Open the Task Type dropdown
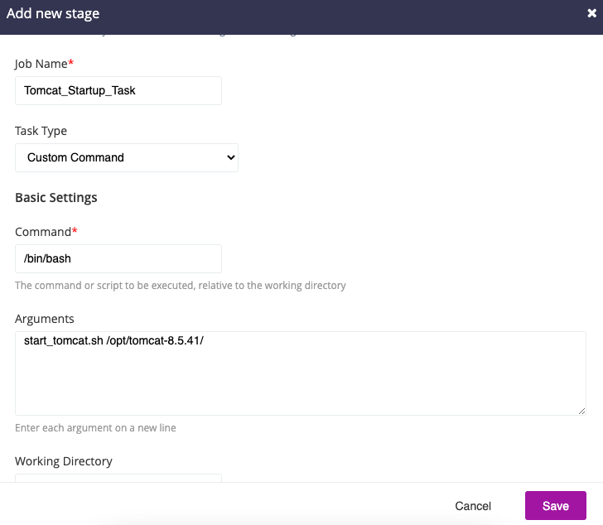Viewport: 603px width, 525px height. coord(126,157)
